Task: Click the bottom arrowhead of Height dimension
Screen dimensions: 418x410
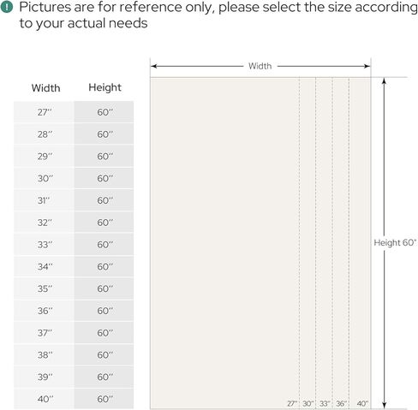Action: point(385,405)
